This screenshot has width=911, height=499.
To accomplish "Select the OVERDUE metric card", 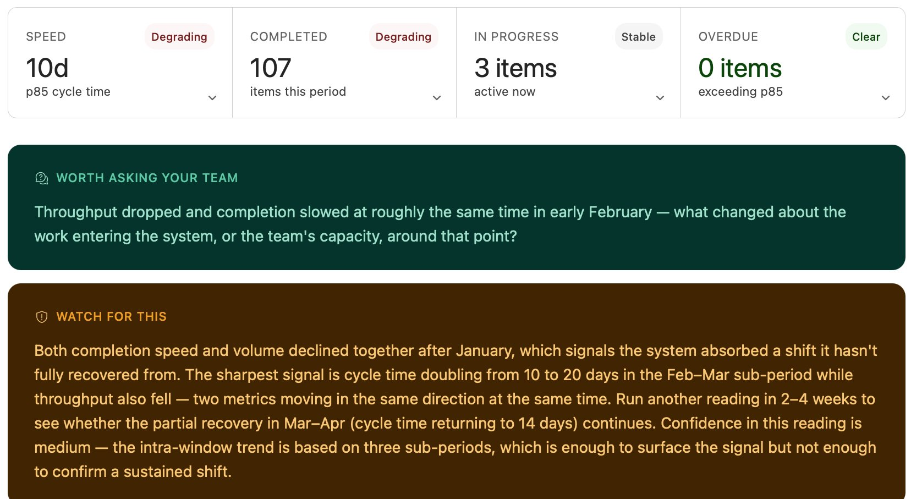I will pos(792,62).
